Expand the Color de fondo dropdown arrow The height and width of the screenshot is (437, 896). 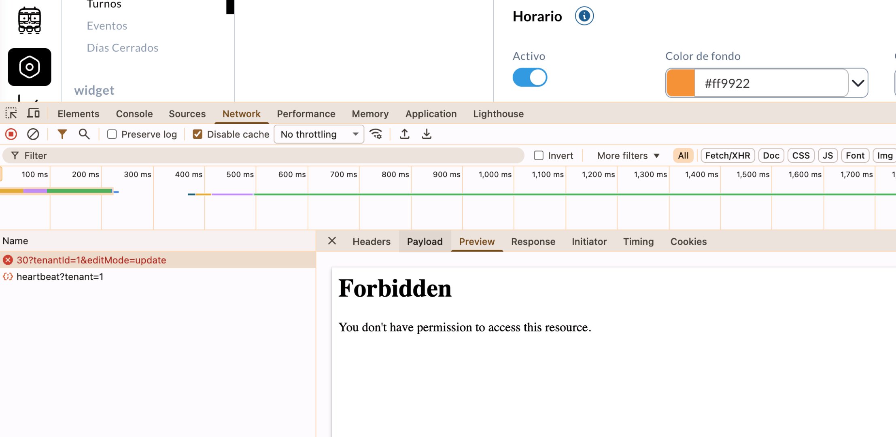click(x=858, y=83)
